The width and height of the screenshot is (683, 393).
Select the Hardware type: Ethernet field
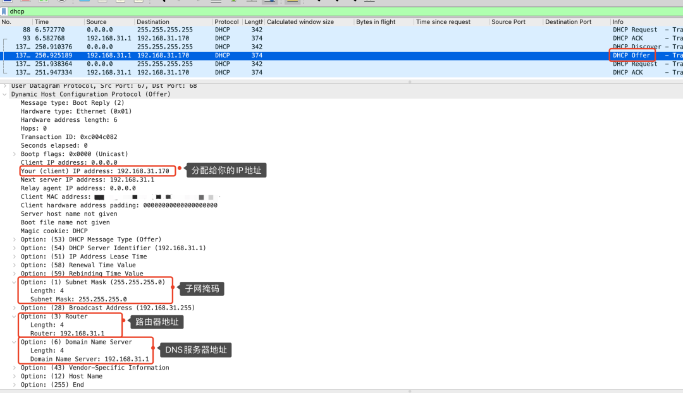(77, 111)
